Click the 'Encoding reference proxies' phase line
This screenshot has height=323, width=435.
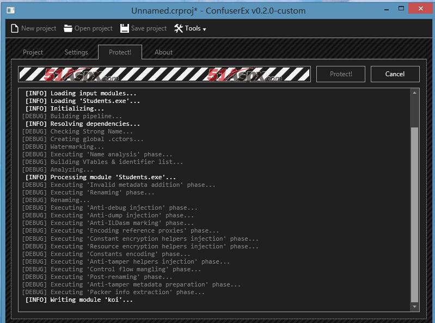tap(120, 230)
